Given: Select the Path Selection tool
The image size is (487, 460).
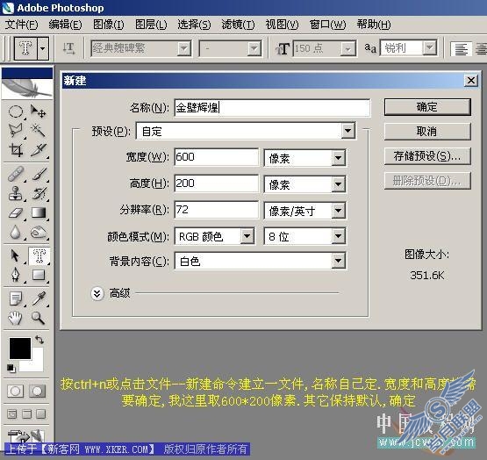Looking at the screenshot, I should [16, 255].
